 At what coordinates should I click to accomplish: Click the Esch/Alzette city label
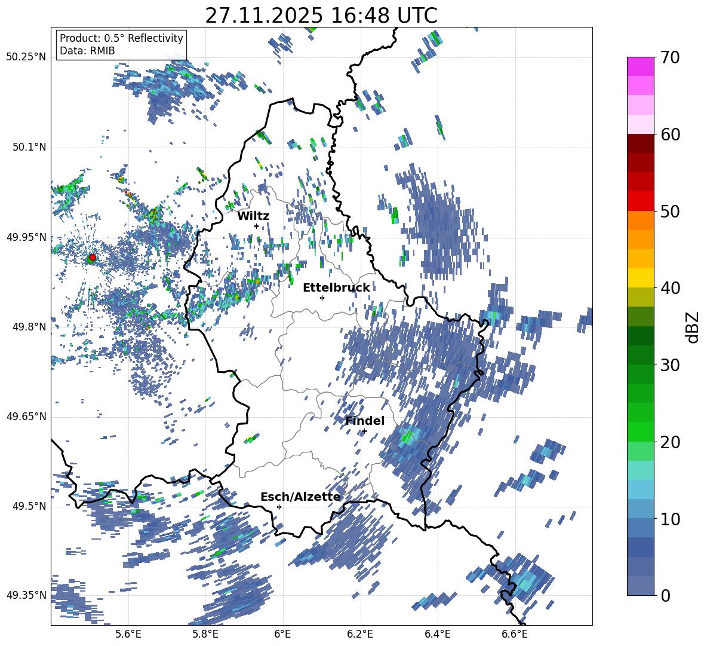tap(300, 497)
